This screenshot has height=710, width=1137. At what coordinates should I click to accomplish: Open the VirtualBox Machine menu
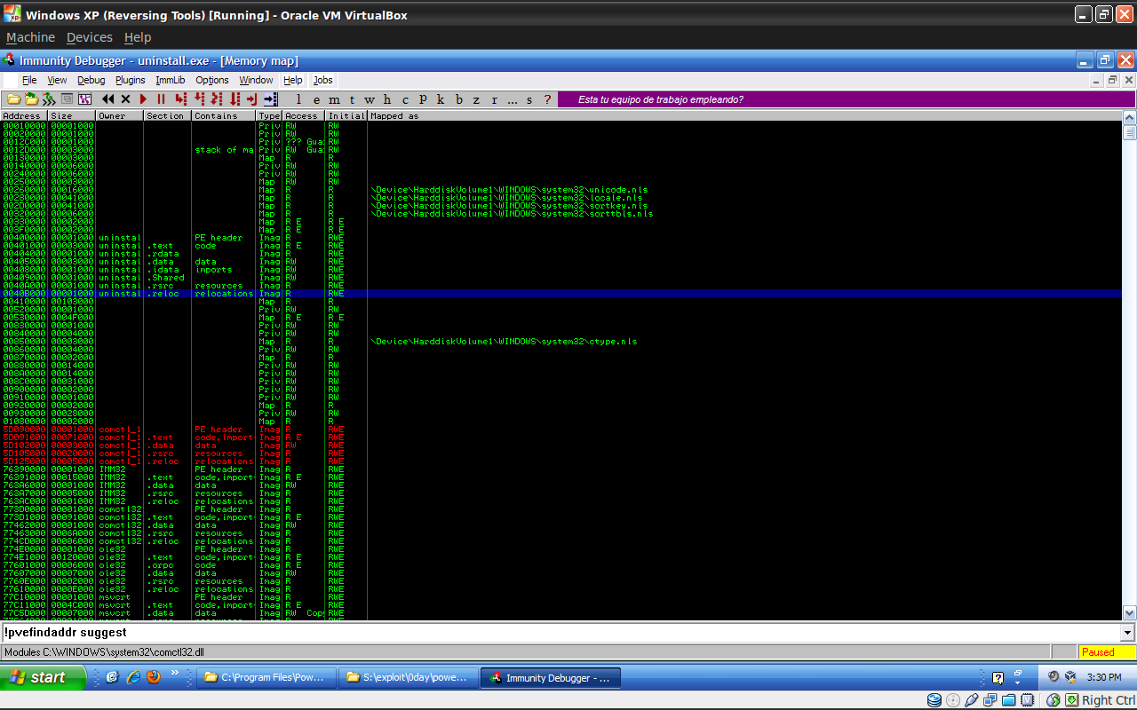pos(30,37)
